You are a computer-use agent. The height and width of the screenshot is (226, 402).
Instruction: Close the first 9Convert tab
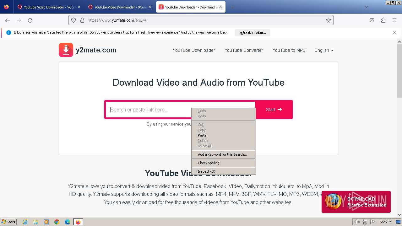point(79,7)
